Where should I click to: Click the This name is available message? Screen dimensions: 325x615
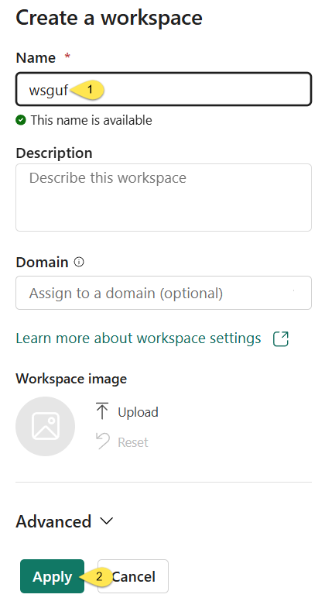tap(91, 120)
